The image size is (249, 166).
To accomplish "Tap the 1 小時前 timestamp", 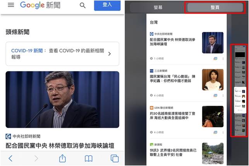I will point(159,59).
